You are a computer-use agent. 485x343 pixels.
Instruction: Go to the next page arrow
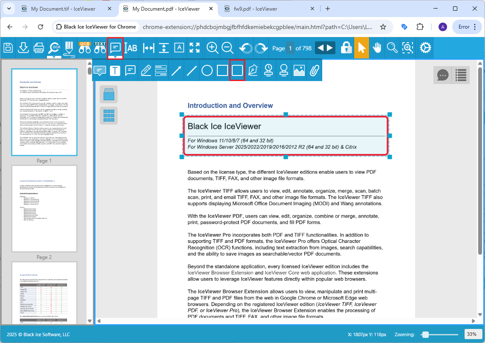[x=330, y=48]
